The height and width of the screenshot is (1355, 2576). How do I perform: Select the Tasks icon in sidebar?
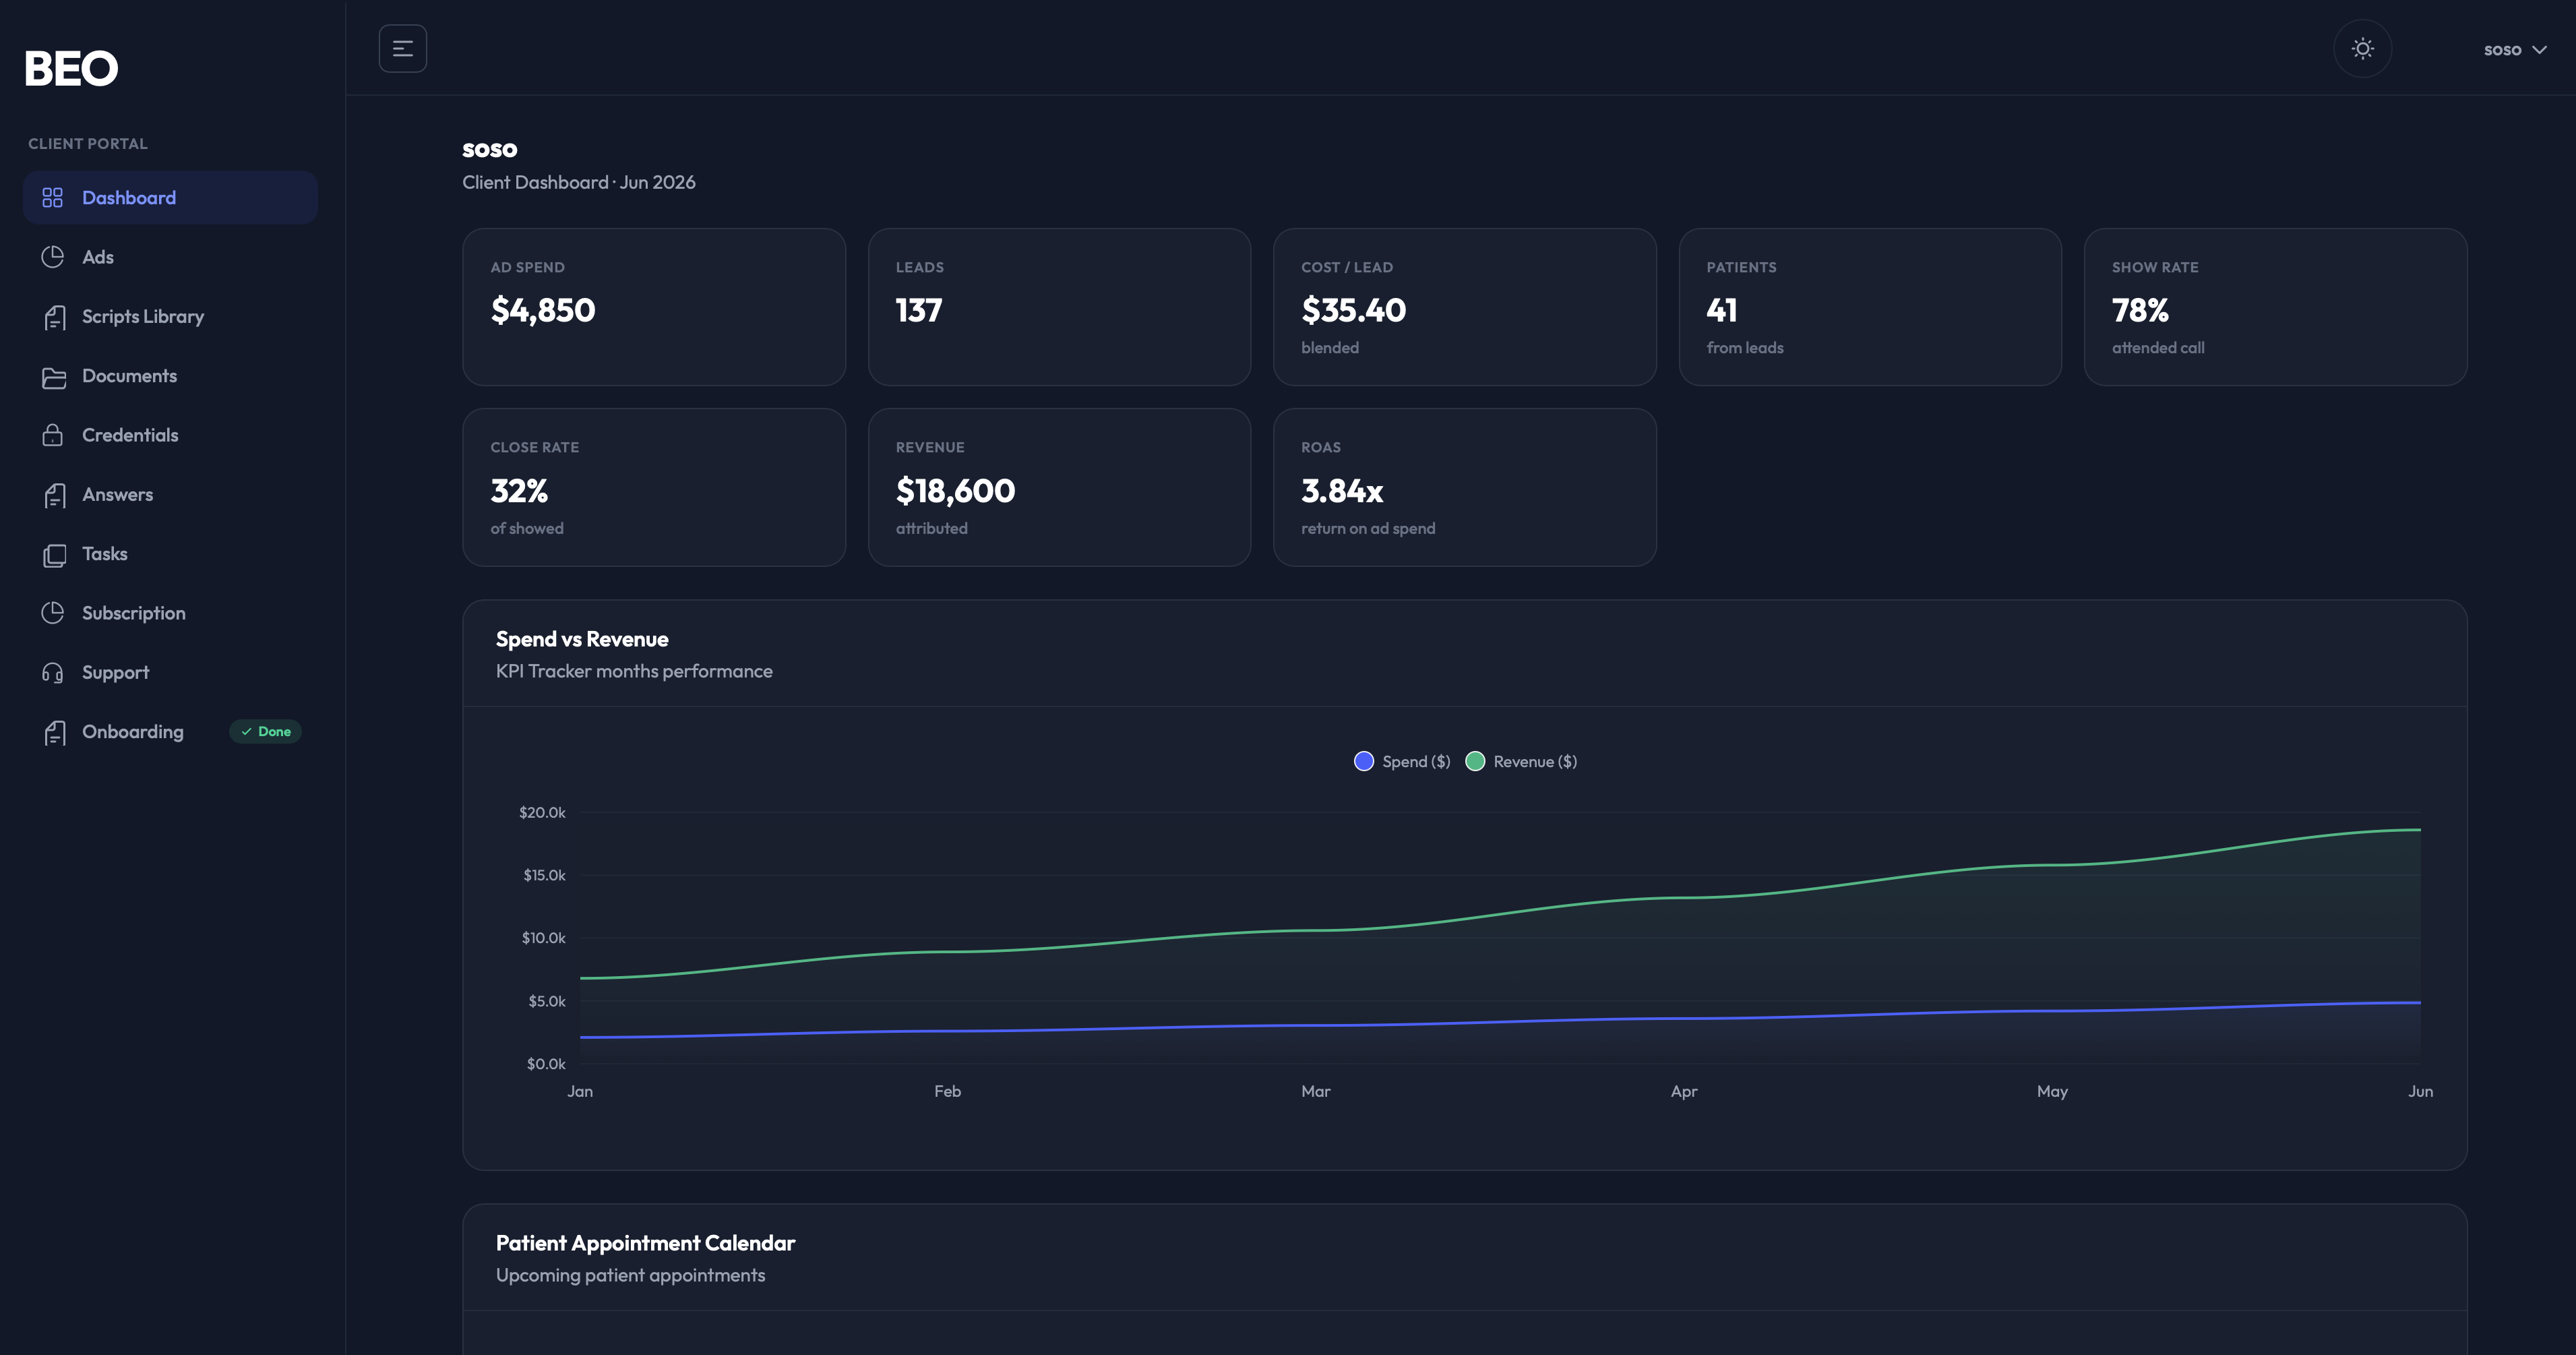53,554
